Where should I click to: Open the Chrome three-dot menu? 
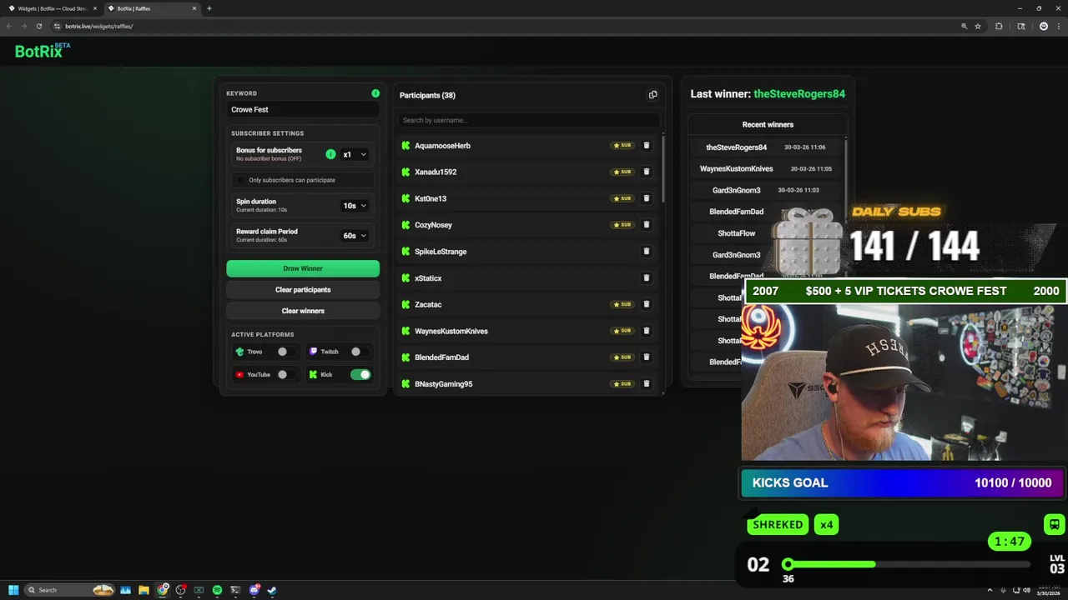[1058, 26]
